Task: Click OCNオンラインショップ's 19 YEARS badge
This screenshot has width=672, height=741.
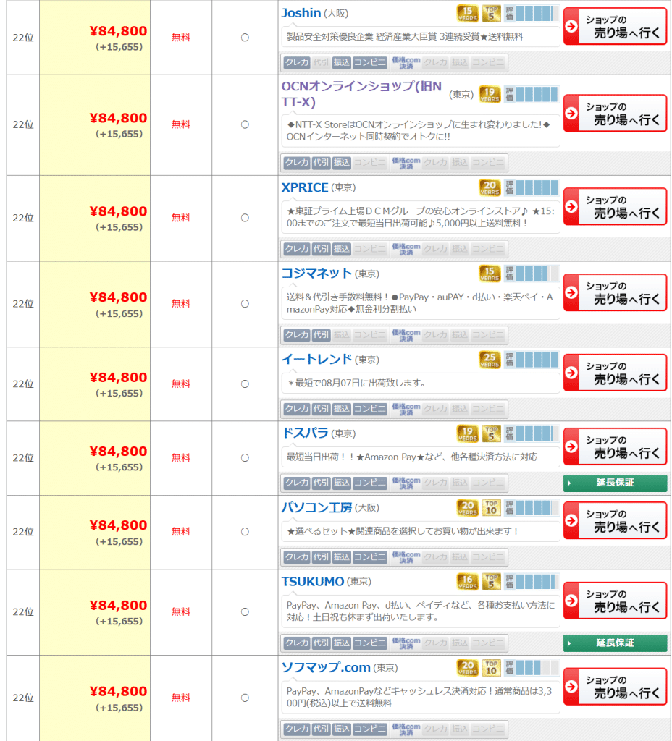Action: click(x=490, y=95)
